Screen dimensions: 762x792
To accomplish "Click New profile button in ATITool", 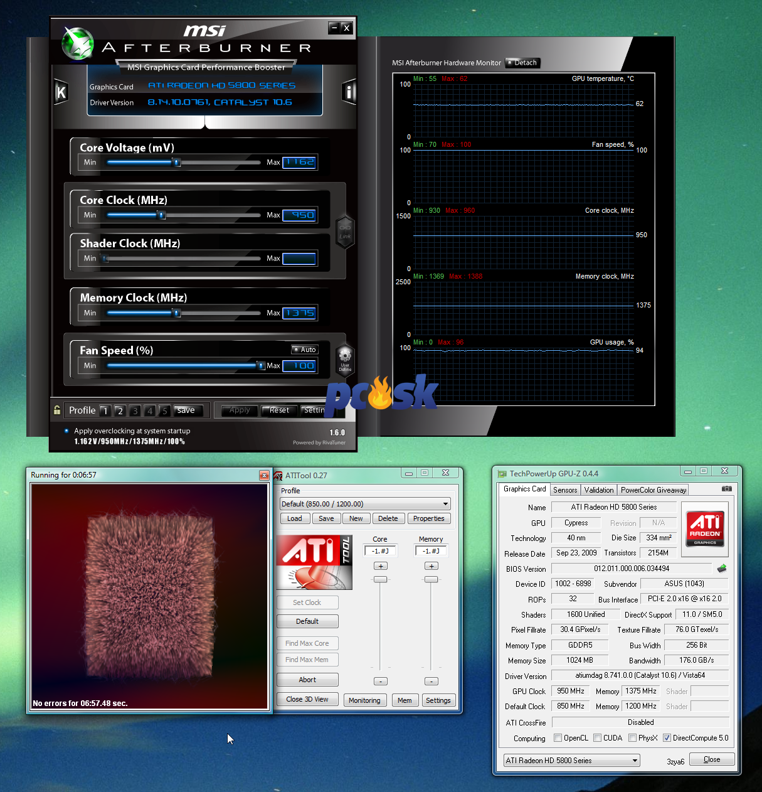I will click(356, 518).
